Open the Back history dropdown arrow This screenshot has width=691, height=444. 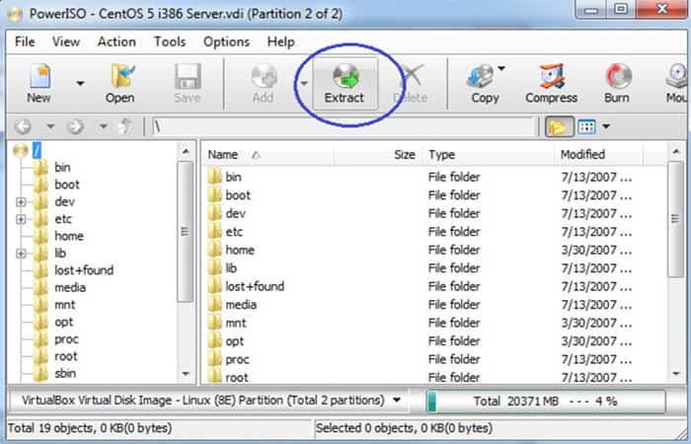click(50, 127)
